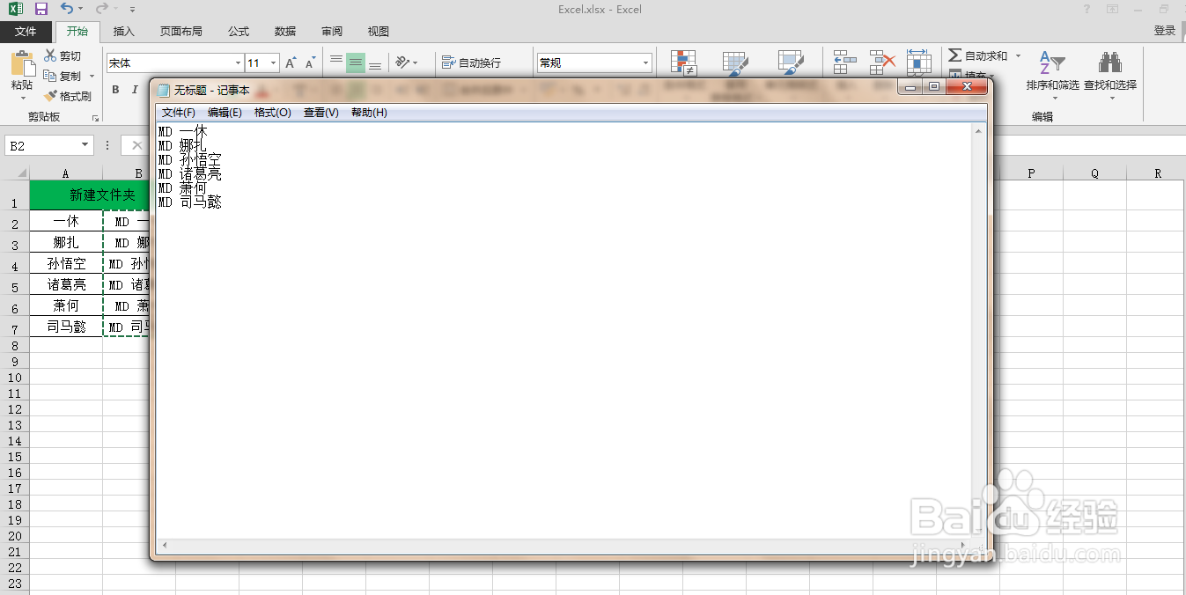Click the Select All corner of the sheet
The image size is (1186, 595).
[x=15, y=173]
